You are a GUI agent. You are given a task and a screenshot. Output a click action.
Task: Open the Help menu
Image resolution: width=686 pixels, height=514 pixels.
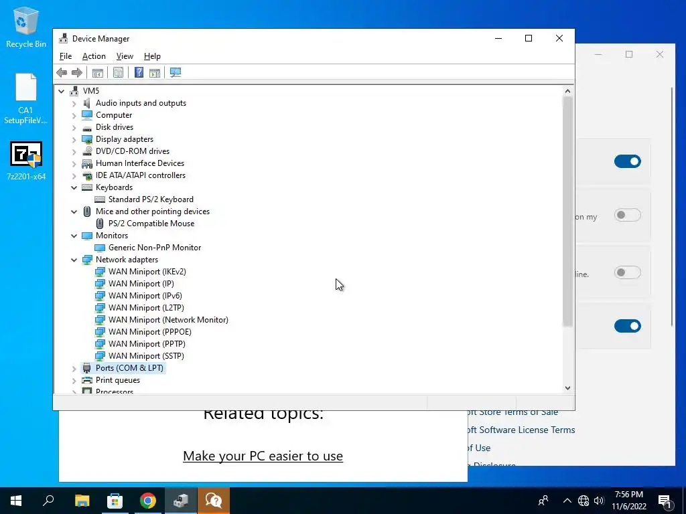152,56
